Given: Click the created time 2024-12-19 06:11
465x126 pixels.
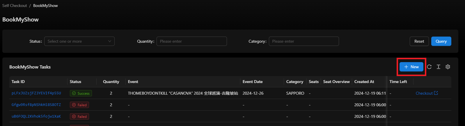Looking at the screenshot, I should pos(370,93).
